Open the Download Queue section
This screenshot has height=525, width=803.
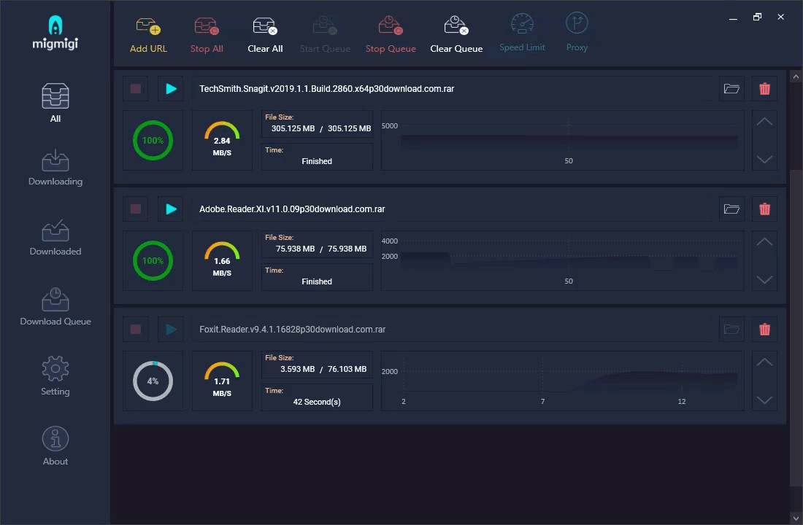point(55,307)
